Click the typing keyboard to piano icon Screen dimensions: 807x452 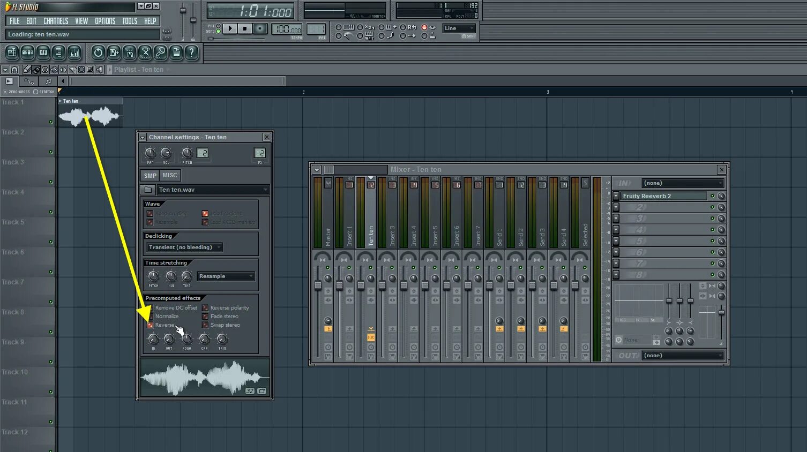(348, 27)
